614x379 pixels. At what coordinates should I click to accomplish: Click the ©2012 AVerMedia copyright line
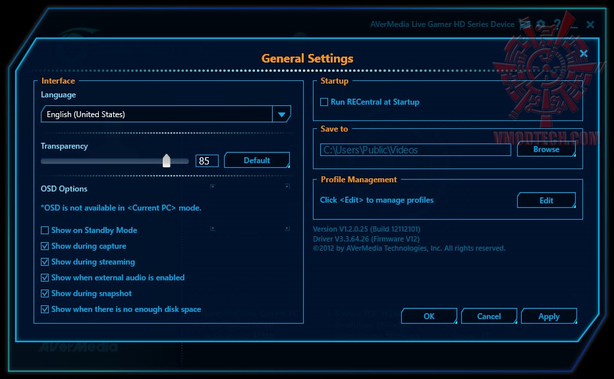click(409, 248)
